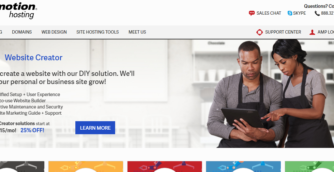Select the blue robot-arm card thumbnail
This screenshot has width=334, height=172.
click(x=243, y=166)
